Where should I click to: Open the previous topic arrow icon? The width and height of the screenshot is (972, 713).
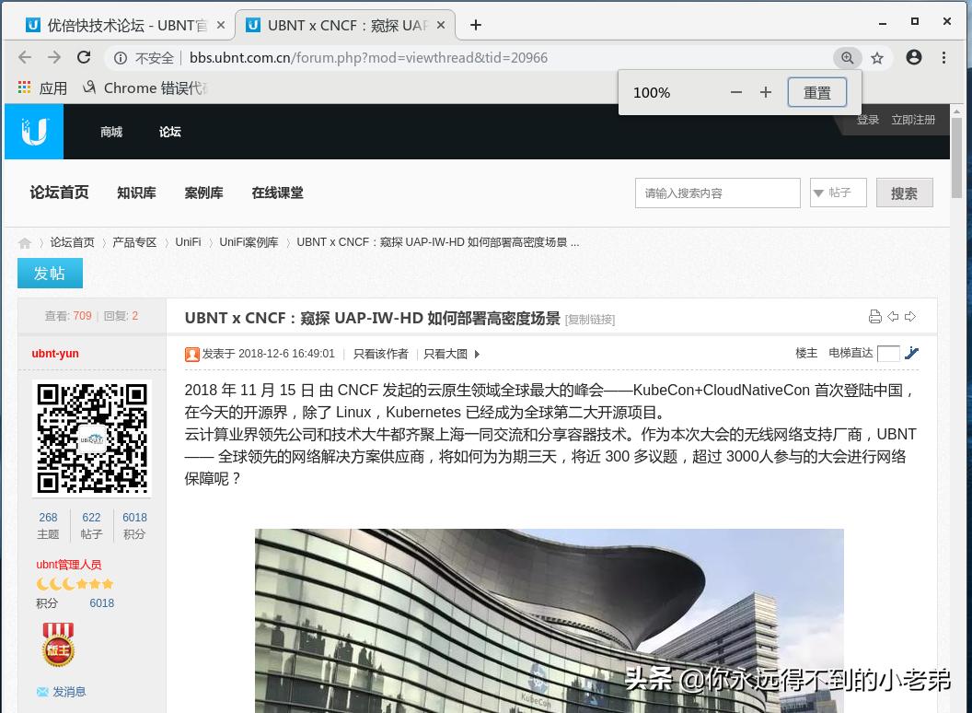point(892,316)
